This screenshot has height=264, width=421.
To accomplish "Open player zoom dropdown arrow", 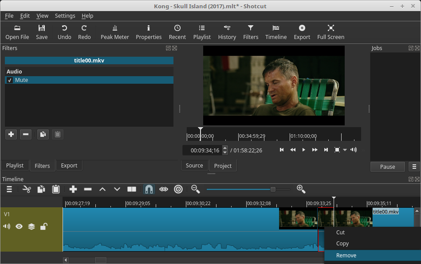I will point(345,150).
